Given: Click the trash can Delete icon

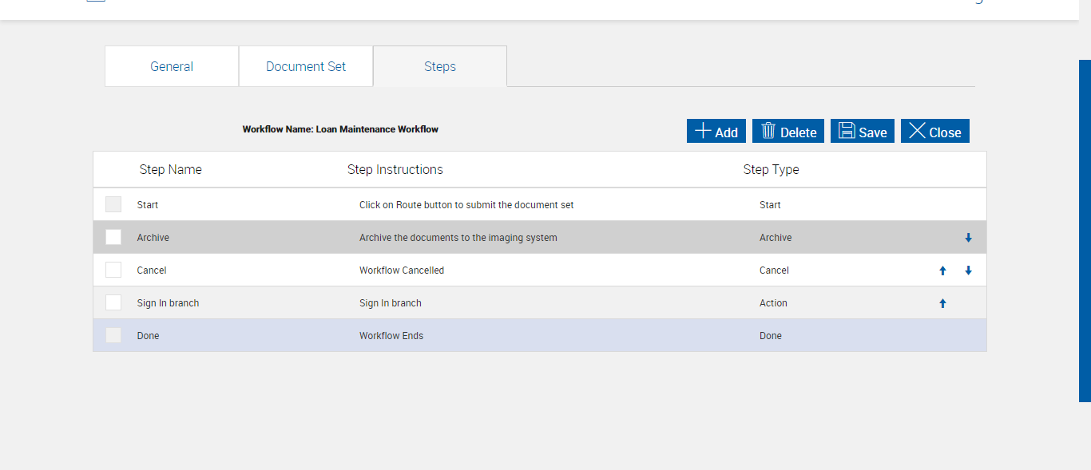Looking at the screenshot, I should pyautogui.click(x=768, y=132).
